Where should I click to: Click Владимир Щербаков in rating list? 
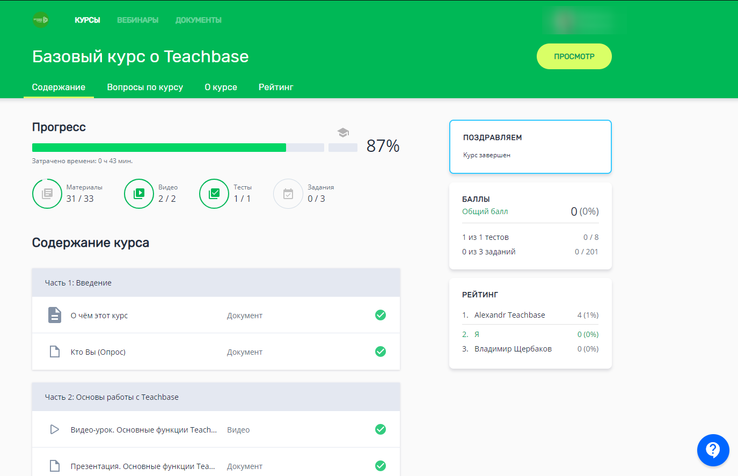pos(513,349)
